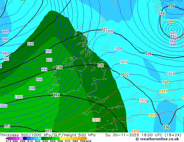Click the 1000 isobar label

point(19,97)
